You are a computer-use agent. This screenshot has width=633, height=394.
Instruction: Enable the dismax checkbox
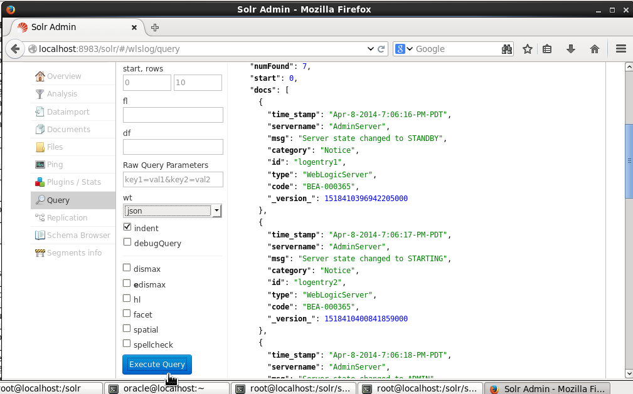pos(127,267)
